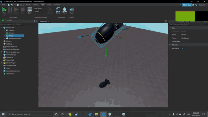Expand the Camera node arrow
This screenshot has height=117, width=208.
point(4,30)
